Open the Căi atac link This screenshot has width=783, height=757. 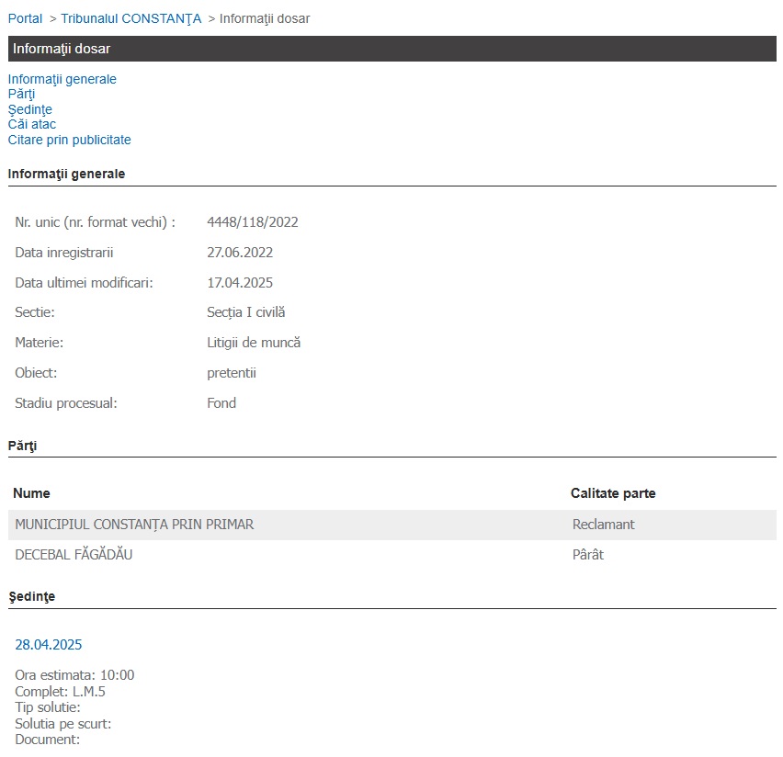[x=31, y=124]
